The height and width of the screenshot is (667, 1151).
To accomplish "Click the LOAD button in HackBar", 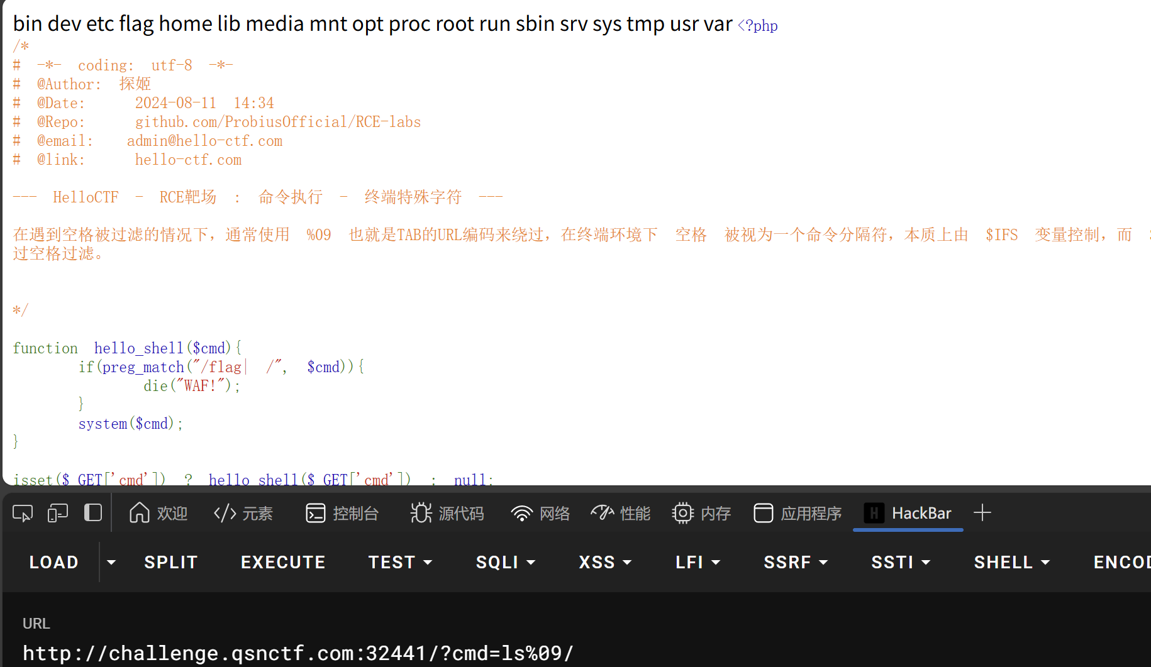I will (x=54, y=562).
